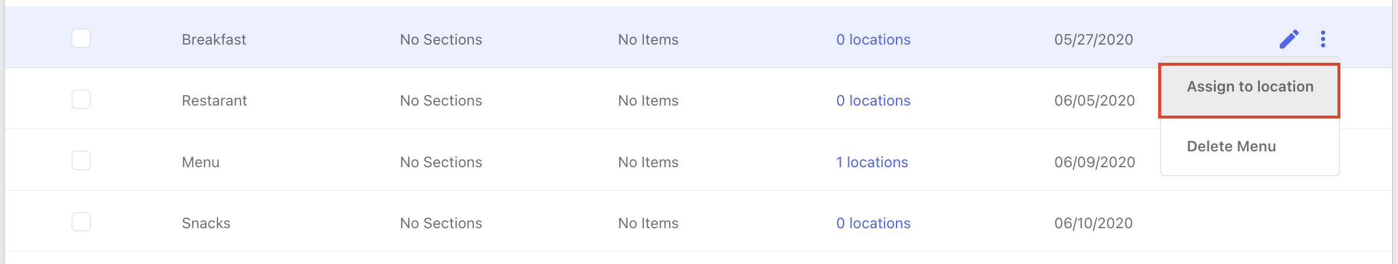This screenshot has width=1398, height=264.
Task: Enable the Snacks row checkbox
Action: click(81, 222)
